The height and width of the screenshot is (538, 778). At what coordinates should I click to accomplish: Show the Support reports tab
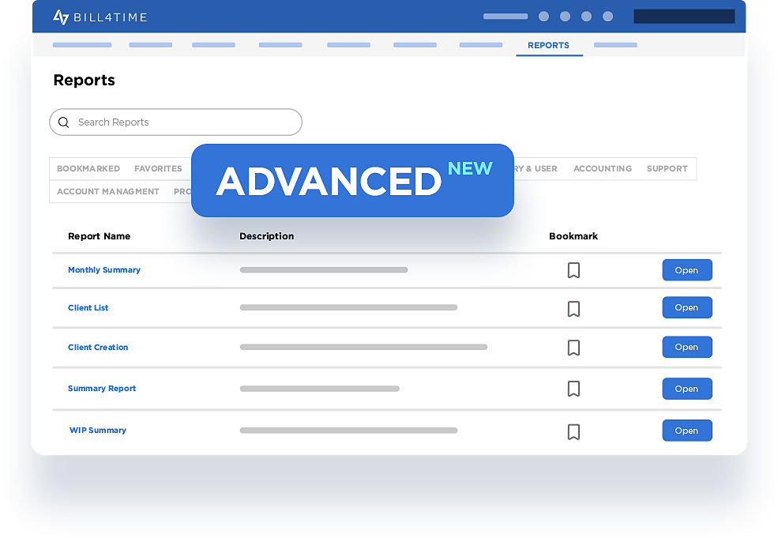(667, 169)
